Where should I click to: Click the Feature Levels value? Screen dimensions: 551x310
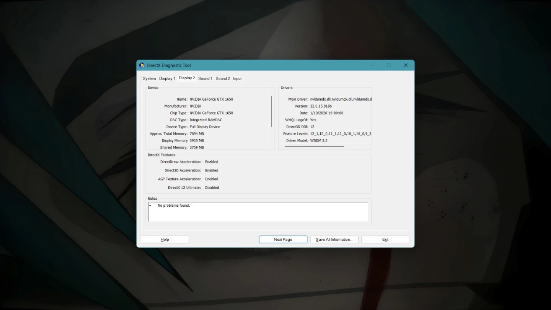341,134
